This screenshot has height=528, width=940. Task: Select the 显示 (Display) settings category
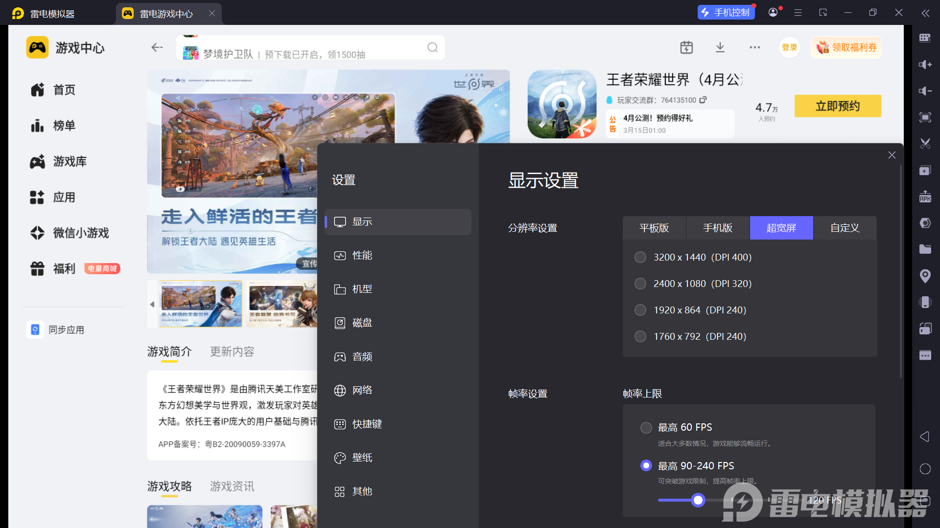click(x=362, y=221)
